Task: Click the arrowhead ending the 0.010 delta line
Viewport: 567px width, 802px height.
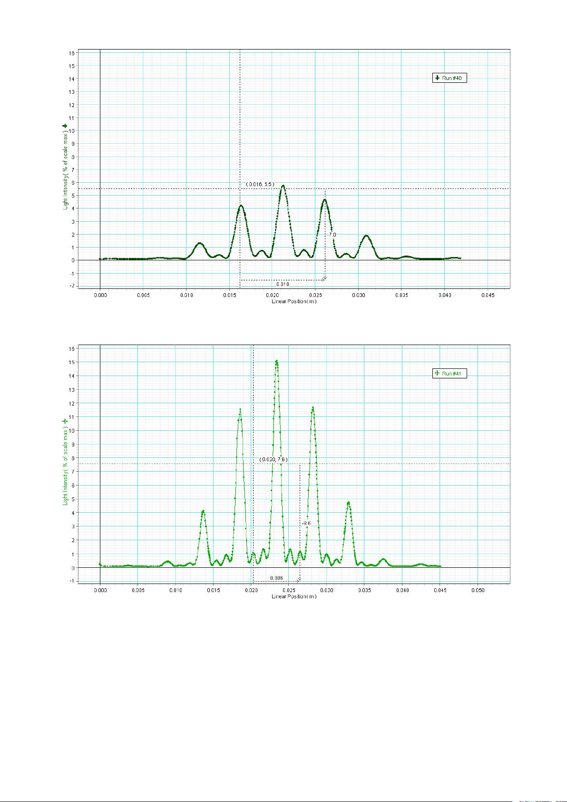Action: pos(324,279)
